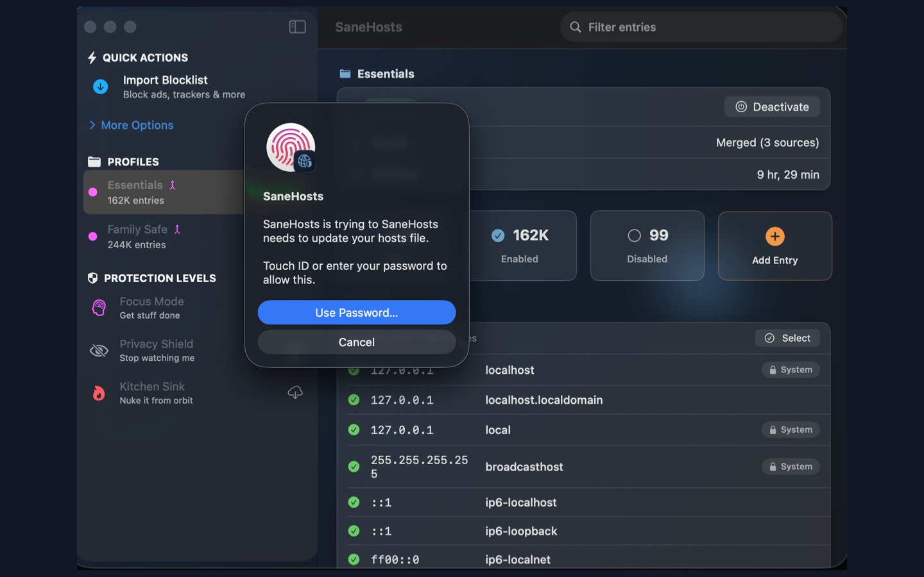Click the SaneHosts window title
Image resolution: width=924 pixels, height=577 pixels.
pyautogui.click(x=368, y=27)
